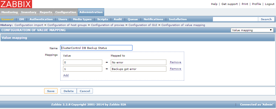276x109 pixels.
Task: Open the Monitoring tab
Action: pos(10,12)
